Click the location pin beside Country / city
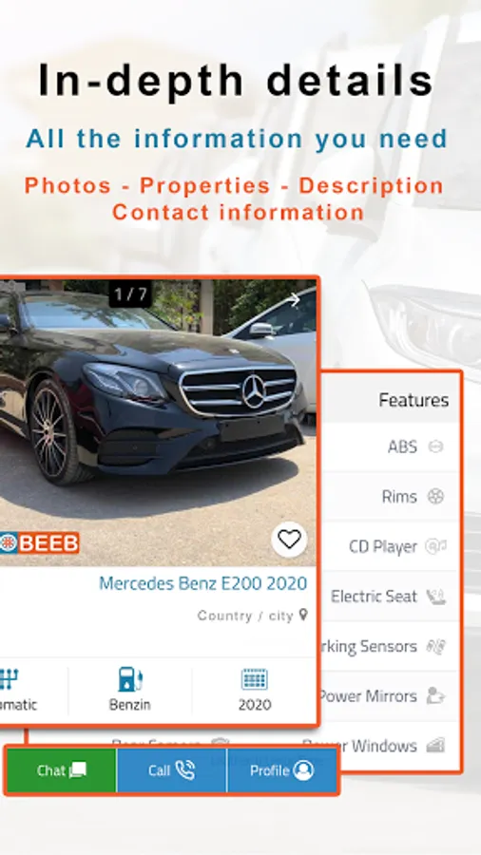The width and height of the screenshot is (481, 855). click(x=304, y=615)
